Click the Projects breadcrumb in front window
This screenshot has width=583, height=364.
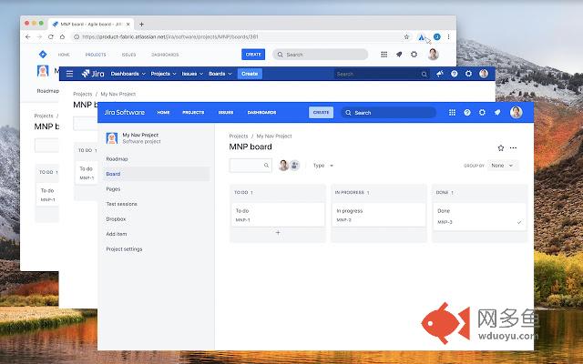(x=239, y=136)
